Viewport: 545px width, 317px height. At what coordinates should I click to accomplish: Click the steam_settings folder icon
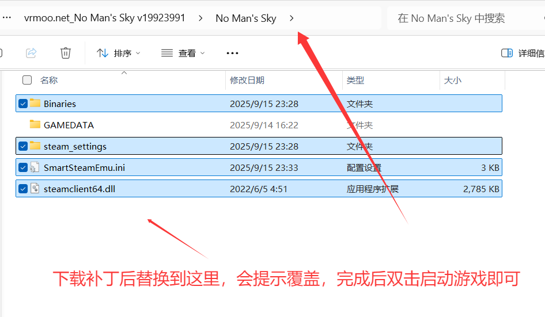(35, 146)
